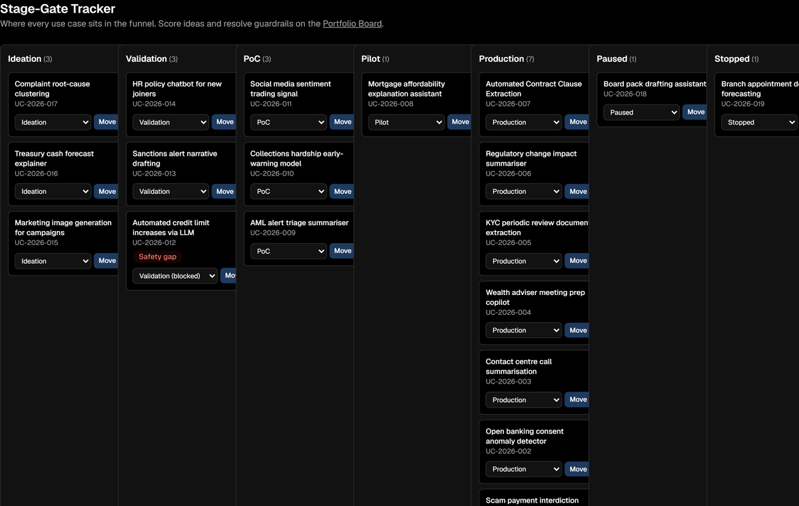Open stage dropdown for Treasury cash forecast explainer
799x506 pixels.
[x=53, y=192]
